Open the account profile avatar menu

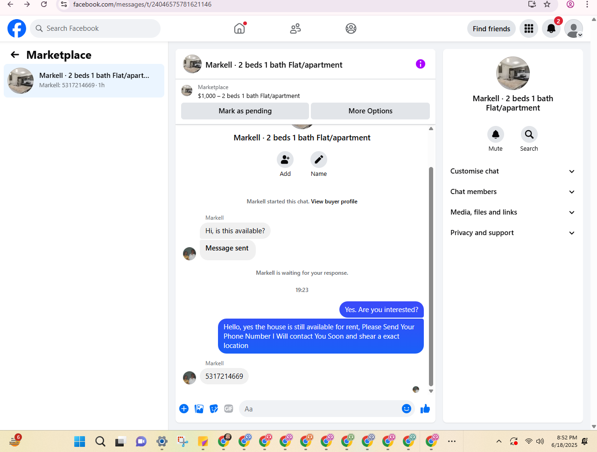pos(574,28)
